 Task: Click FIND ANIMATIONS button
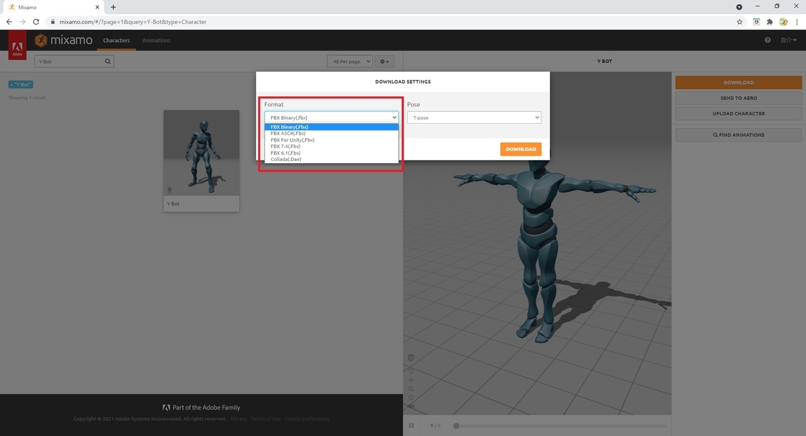pyautogui.click(x=739, y=135)
